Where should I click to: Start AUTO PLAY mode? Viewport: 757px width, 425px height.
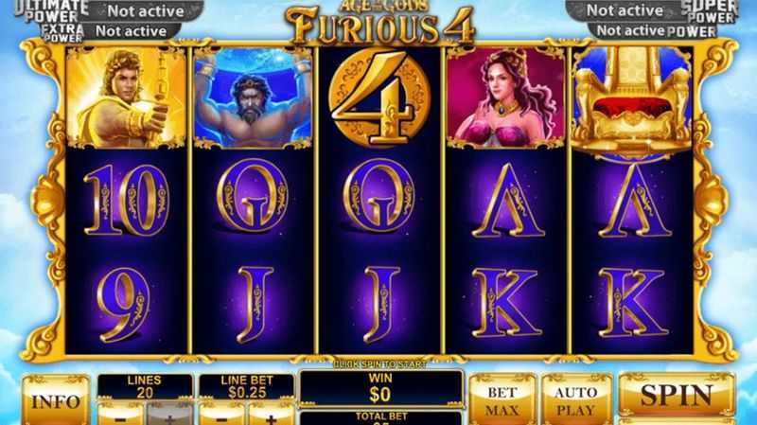pos(576,400)
